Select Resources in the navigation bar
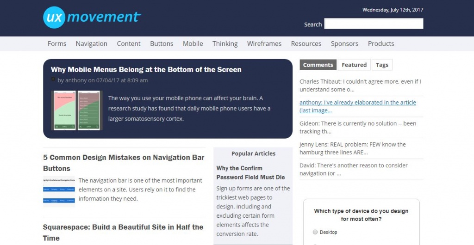The height and width of the screenshot is (245, 474). click(x=306, y=43)
